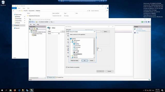Expand Documents node in the Browse dialog
Image resolution: width=165 pixels, height=92 pixels.
72,45
